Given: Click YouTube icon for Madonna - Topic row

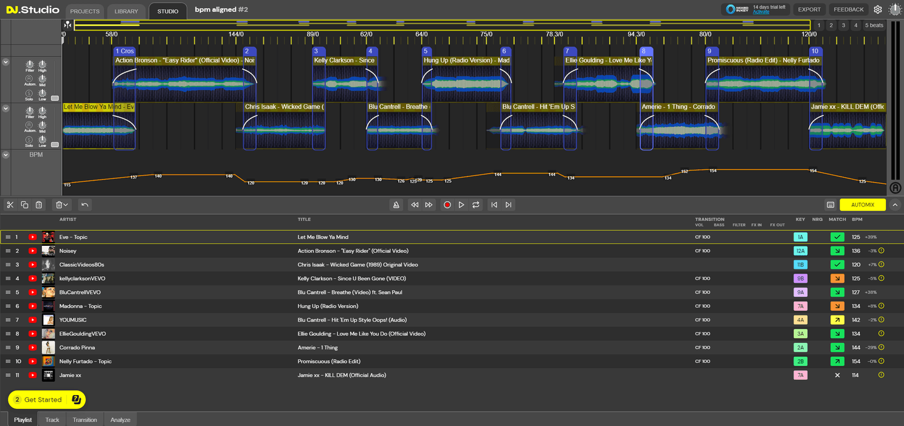Looking at the screenshot, I should pyautogui.click(x=33, y=306).
